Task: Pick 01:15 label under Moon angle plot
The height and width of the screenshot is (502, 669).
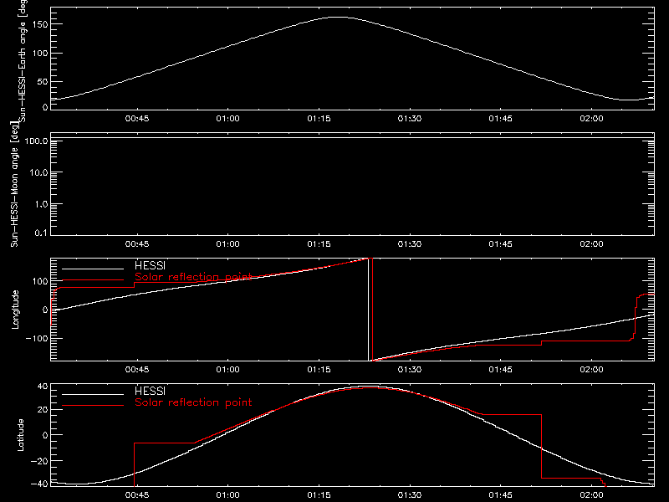Action: pyautogui.click(x=319, y=244)
